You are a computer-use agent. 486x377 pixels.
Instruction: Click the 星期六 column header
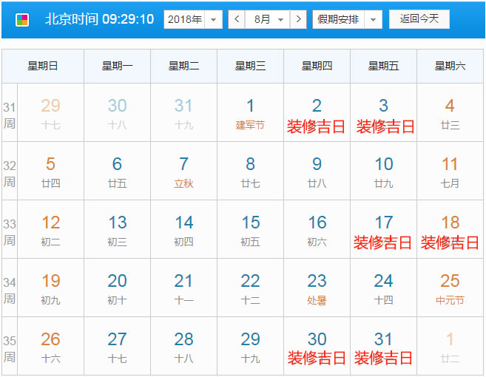(x=450, y=67)
